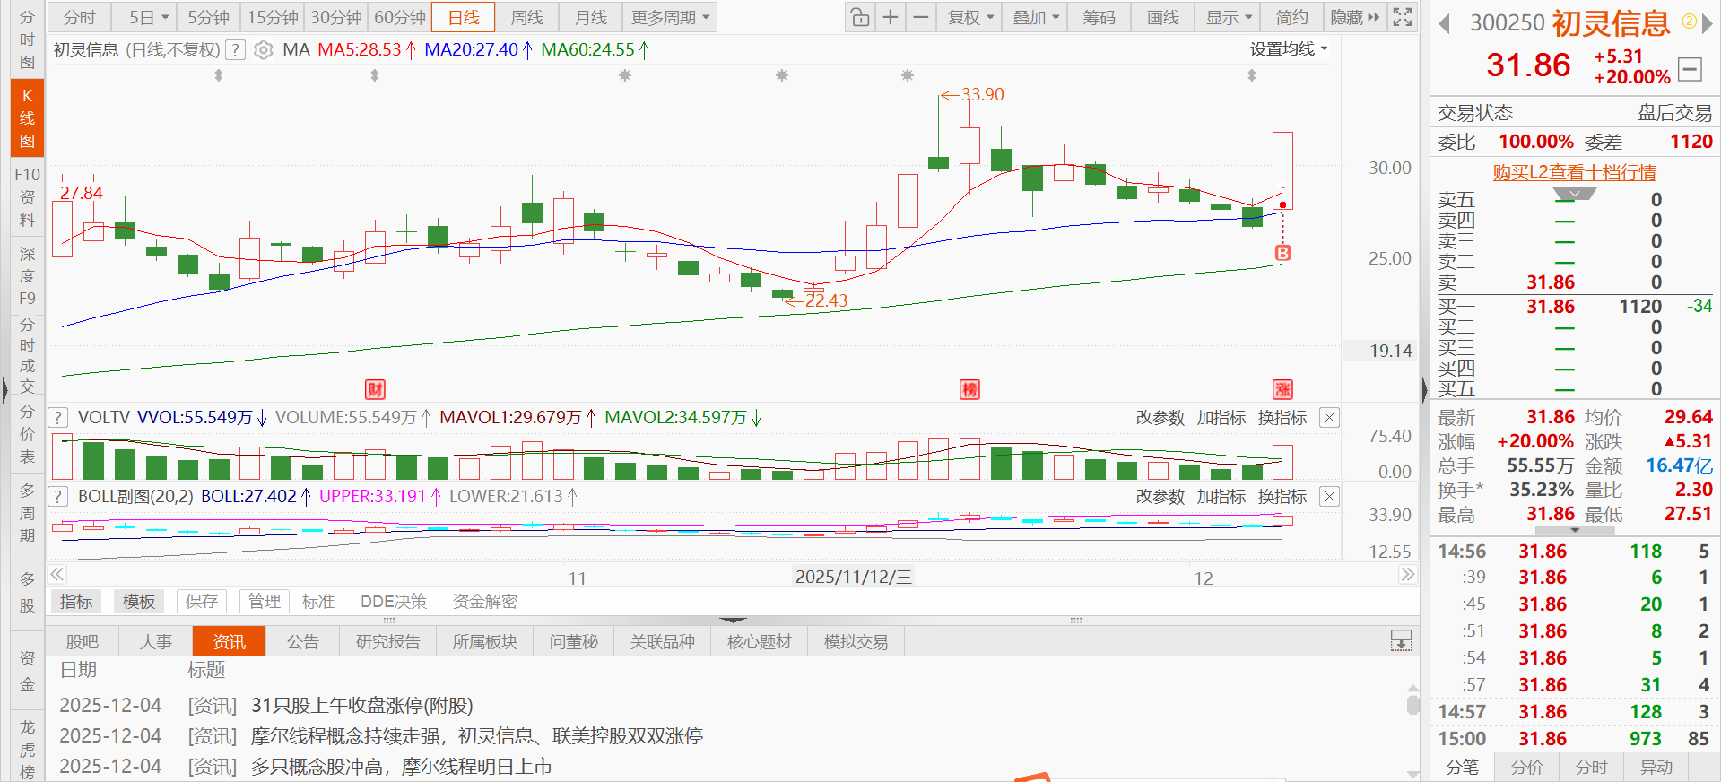This screenshot has width=1721, height=782.
Task: Switch chart period to 周线
Action: [527, 17]
